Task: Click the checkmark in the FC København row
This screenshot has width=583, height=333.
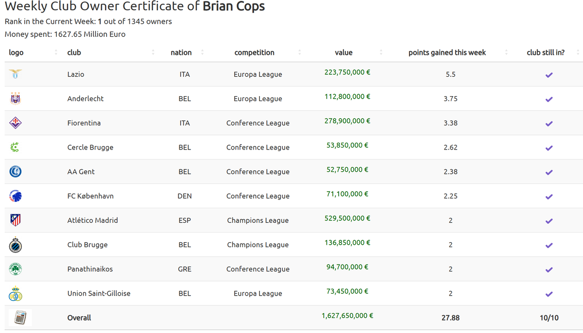Action: coord(549,197)
